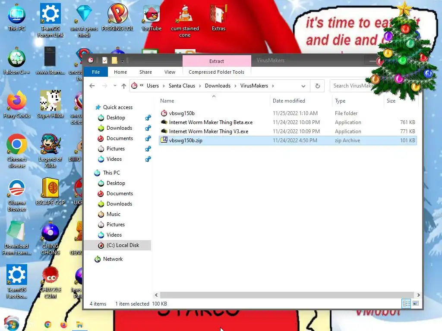Open Download From team desktop icon
442x331 pixels.
pyautogui.click(x=17, y=238)
